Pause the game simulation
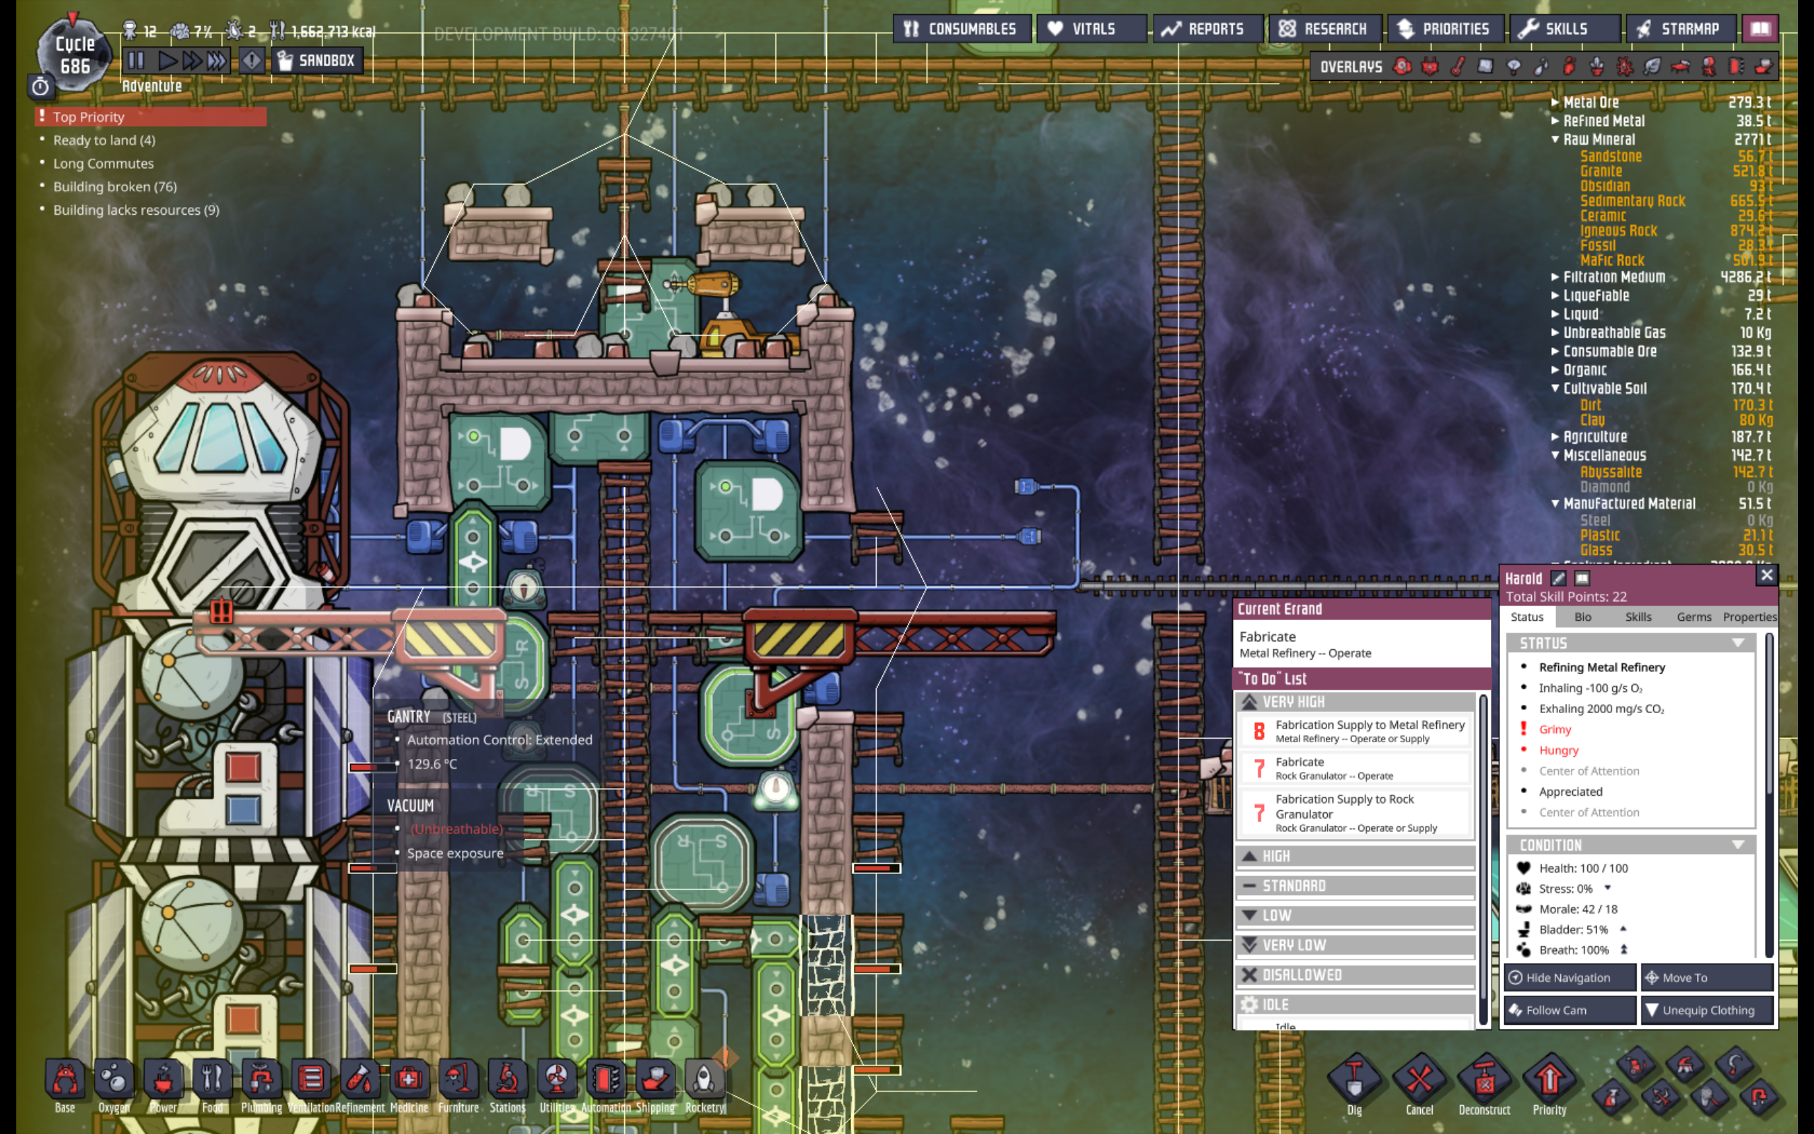Viewport: 1814px width, 1134px height. coord(135,61)
